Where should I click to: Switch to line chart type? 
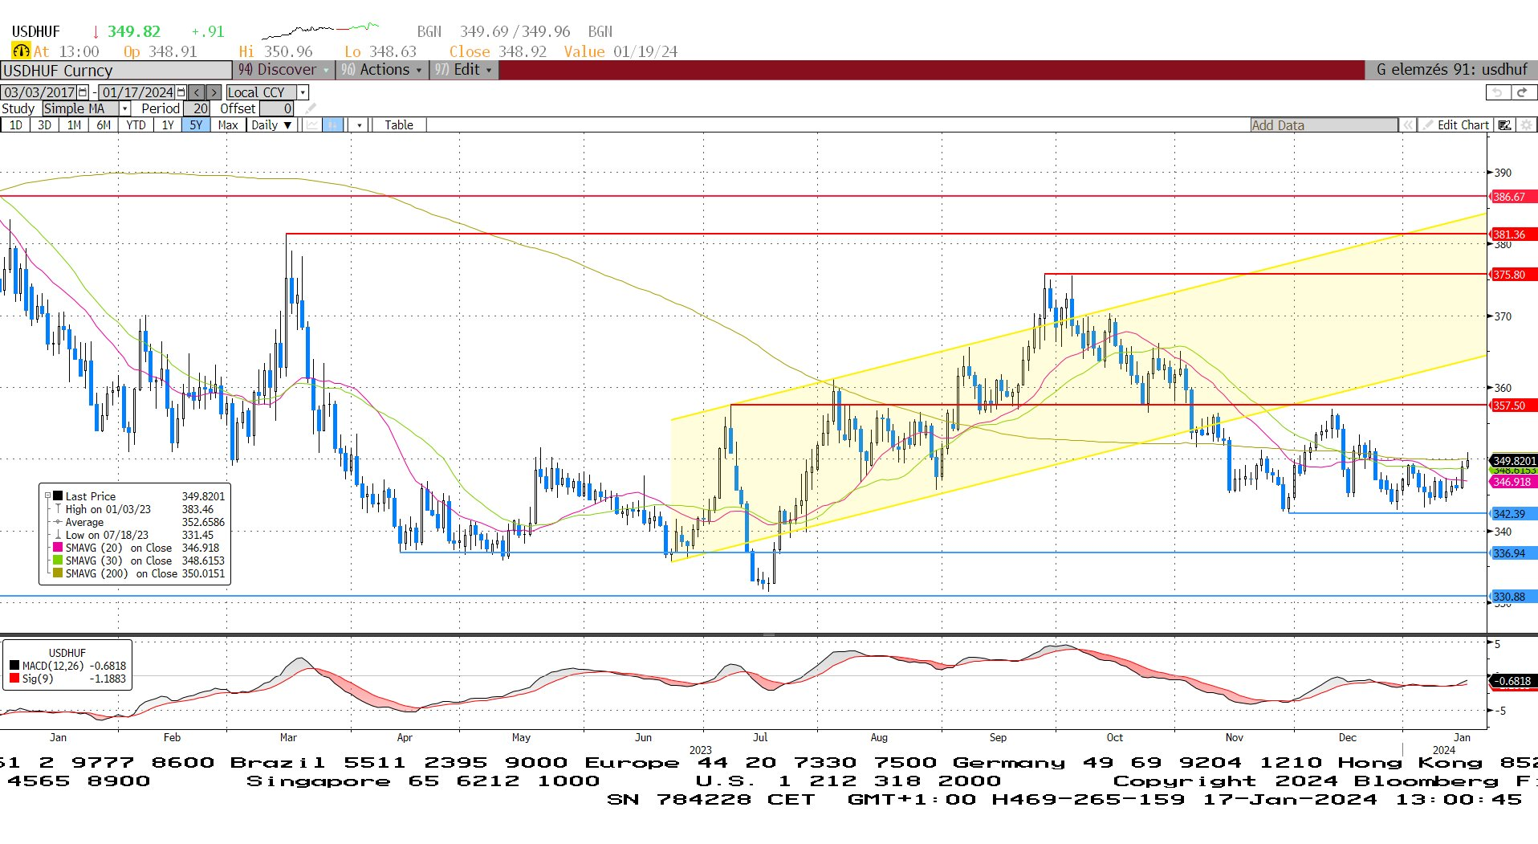(311, 125)
